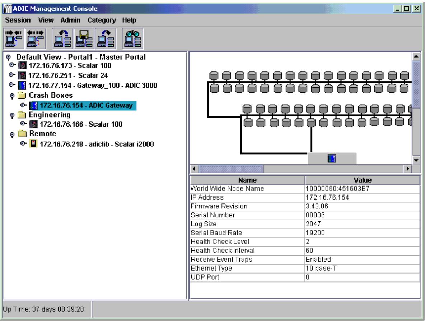The height and width of the screenshot is (321, 425).
Task: Click the gateway icon in topology diagram
Action: pyautogui.click(x=332, y=158)
